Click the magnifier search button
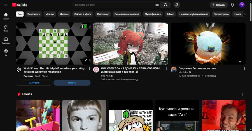The image size is (252, 131). click(165, 5)
